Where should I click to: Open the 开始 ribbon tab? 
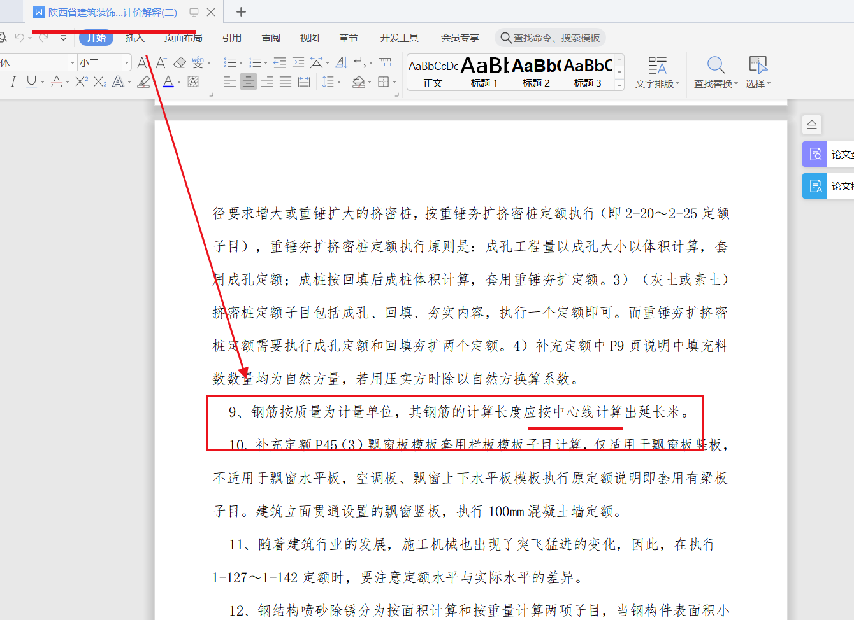tap(96, 38)
